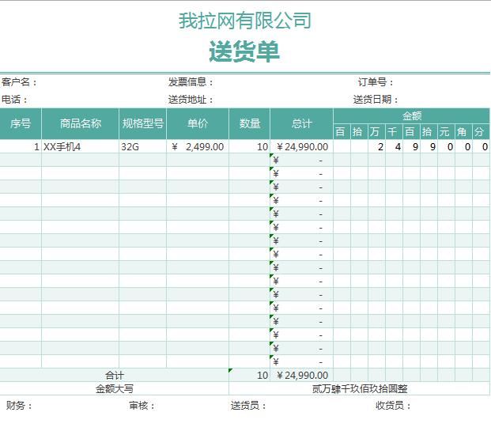491x431 pixels.
Task: Click the 订单号 field
Action: coord(376,82)
